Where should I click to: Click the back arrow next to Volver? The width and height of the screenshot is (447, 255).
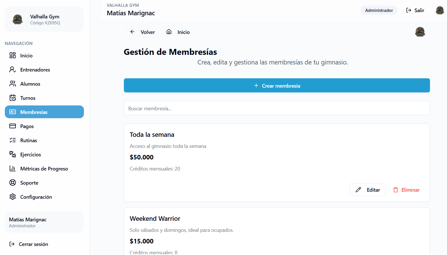point(132,32)
